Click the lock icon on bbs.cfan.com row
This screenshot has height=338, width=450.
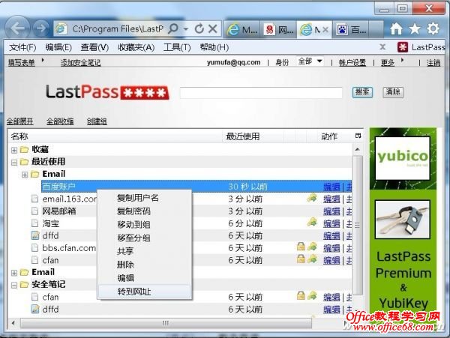tap(301, 247)
